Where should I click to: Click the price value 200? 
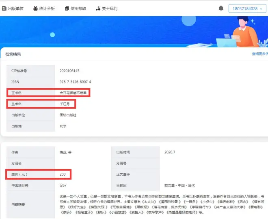coord(63,174)
